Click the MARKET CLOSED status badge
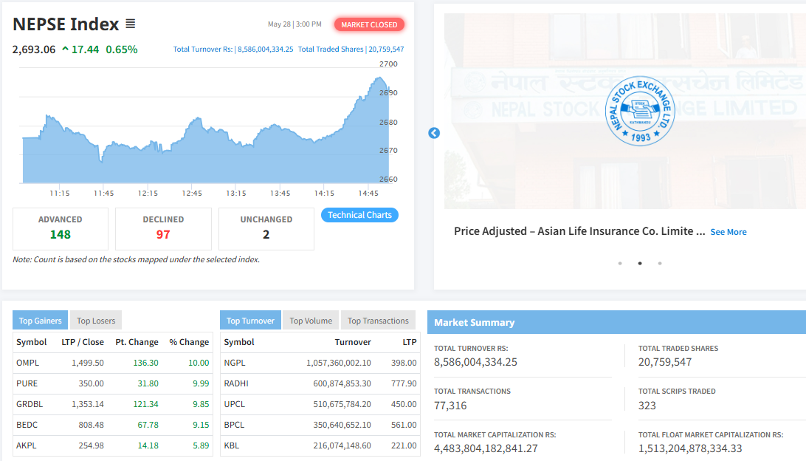This screenshot has height=461, width=806. tap(369, 24)
